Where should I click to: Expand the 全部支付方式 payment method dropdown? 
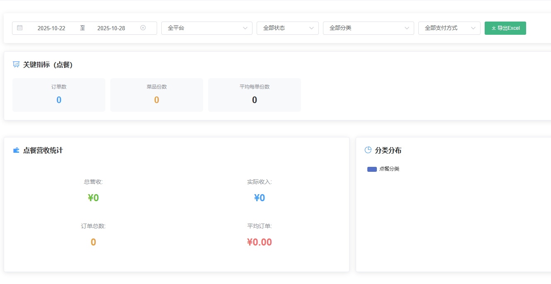[449, 28]
